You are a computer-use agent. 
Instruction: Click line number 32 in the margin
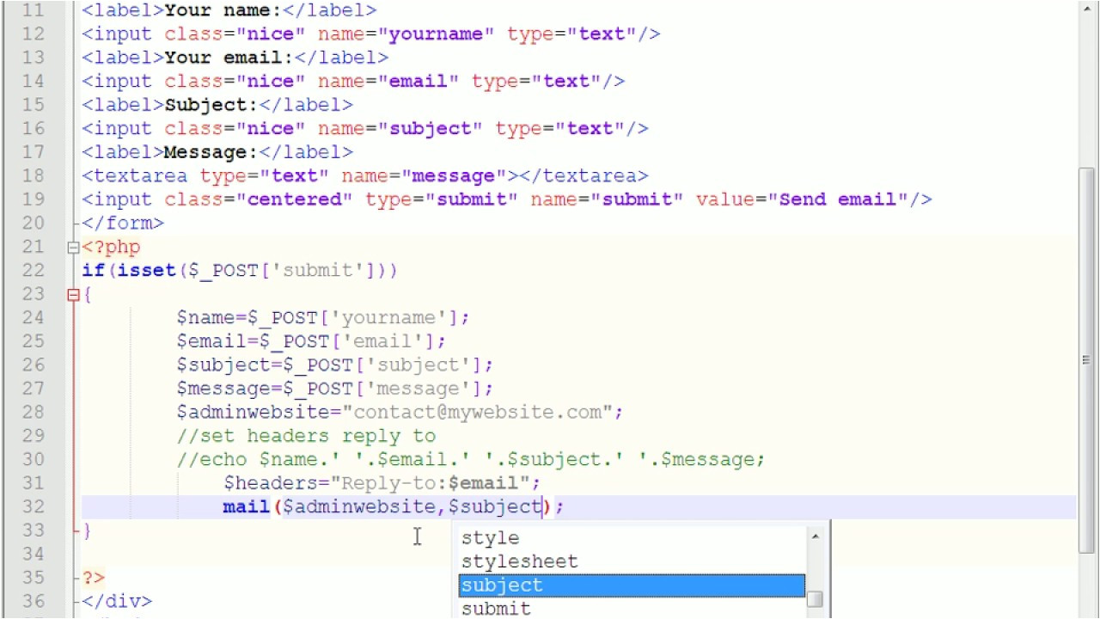(33, 506)
